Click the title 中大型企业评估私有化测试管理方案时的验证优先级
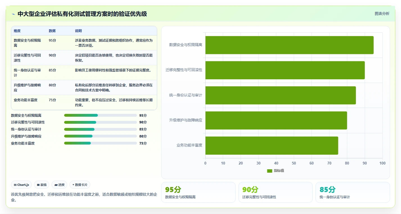401x214 pixels. pos(82,14)
